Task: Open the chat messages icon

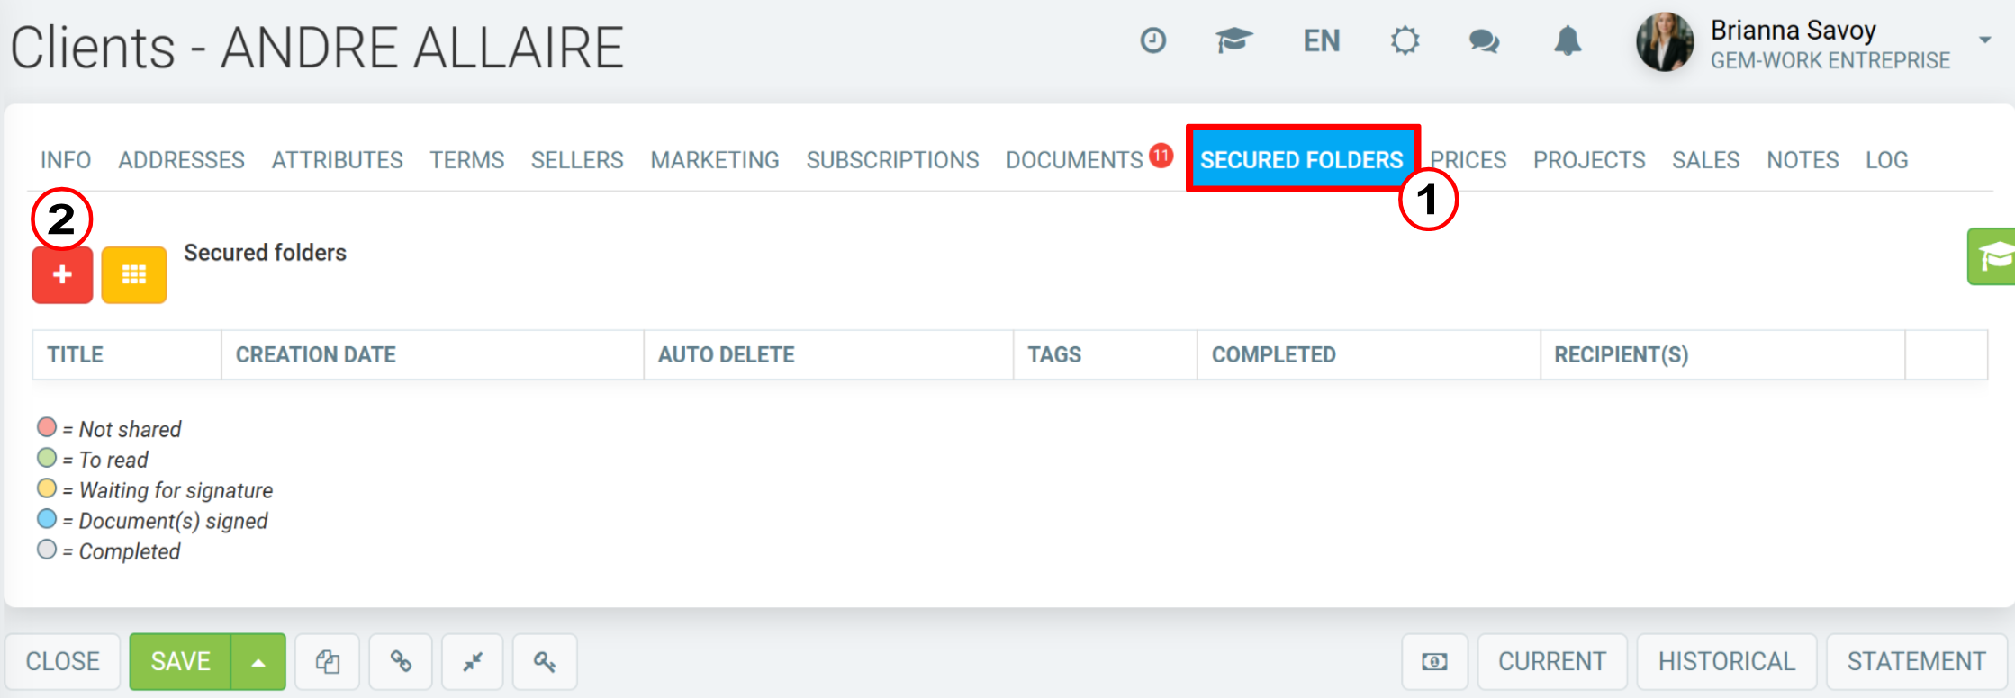Action: [1484, 41]
